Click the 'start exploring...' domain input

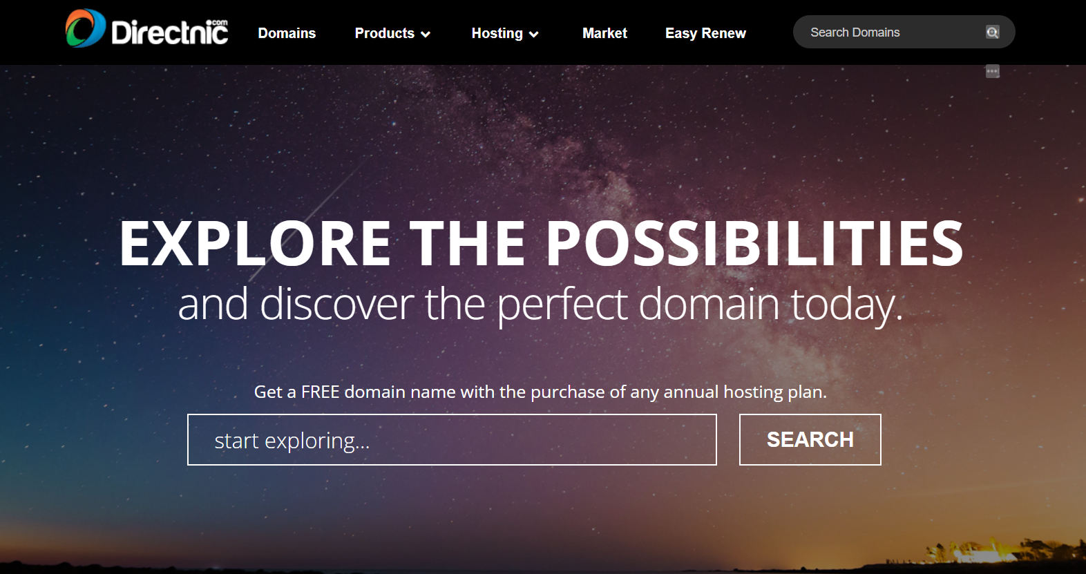(x=452, y=440)
